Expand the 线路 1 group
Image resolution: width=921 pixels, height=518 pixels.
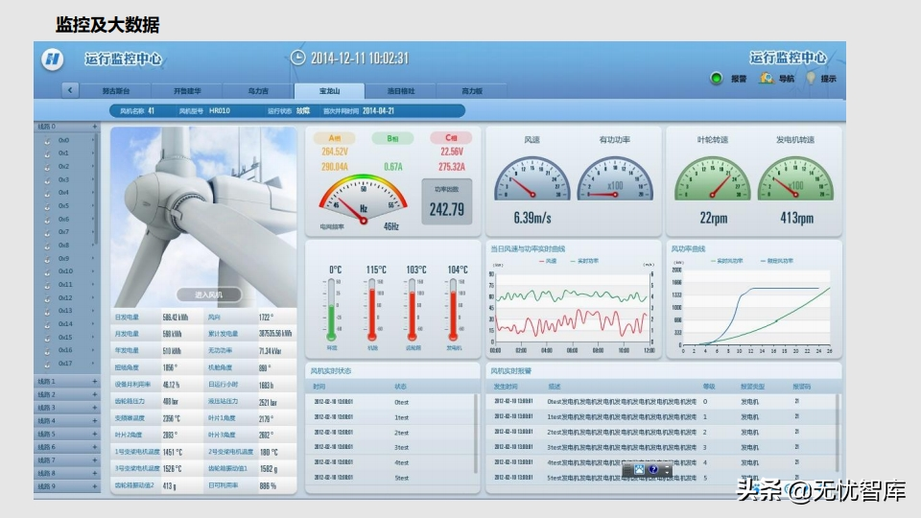point(95,381)
